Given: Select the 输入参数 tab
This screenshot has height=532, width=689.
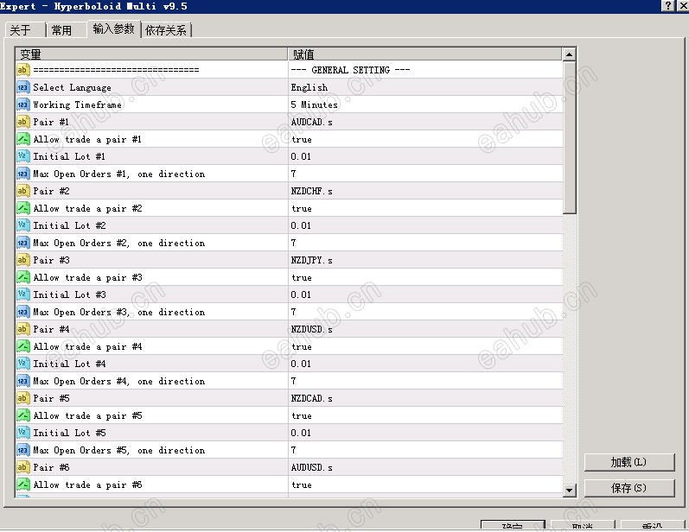Looking at the screenshot, I should coord(114,29).
